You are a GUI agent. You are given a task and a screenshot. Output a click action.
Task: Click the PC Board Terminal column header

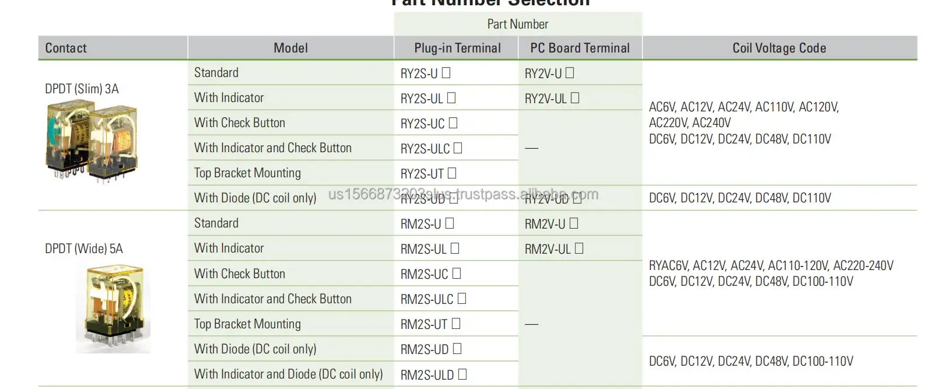(580, 48)
